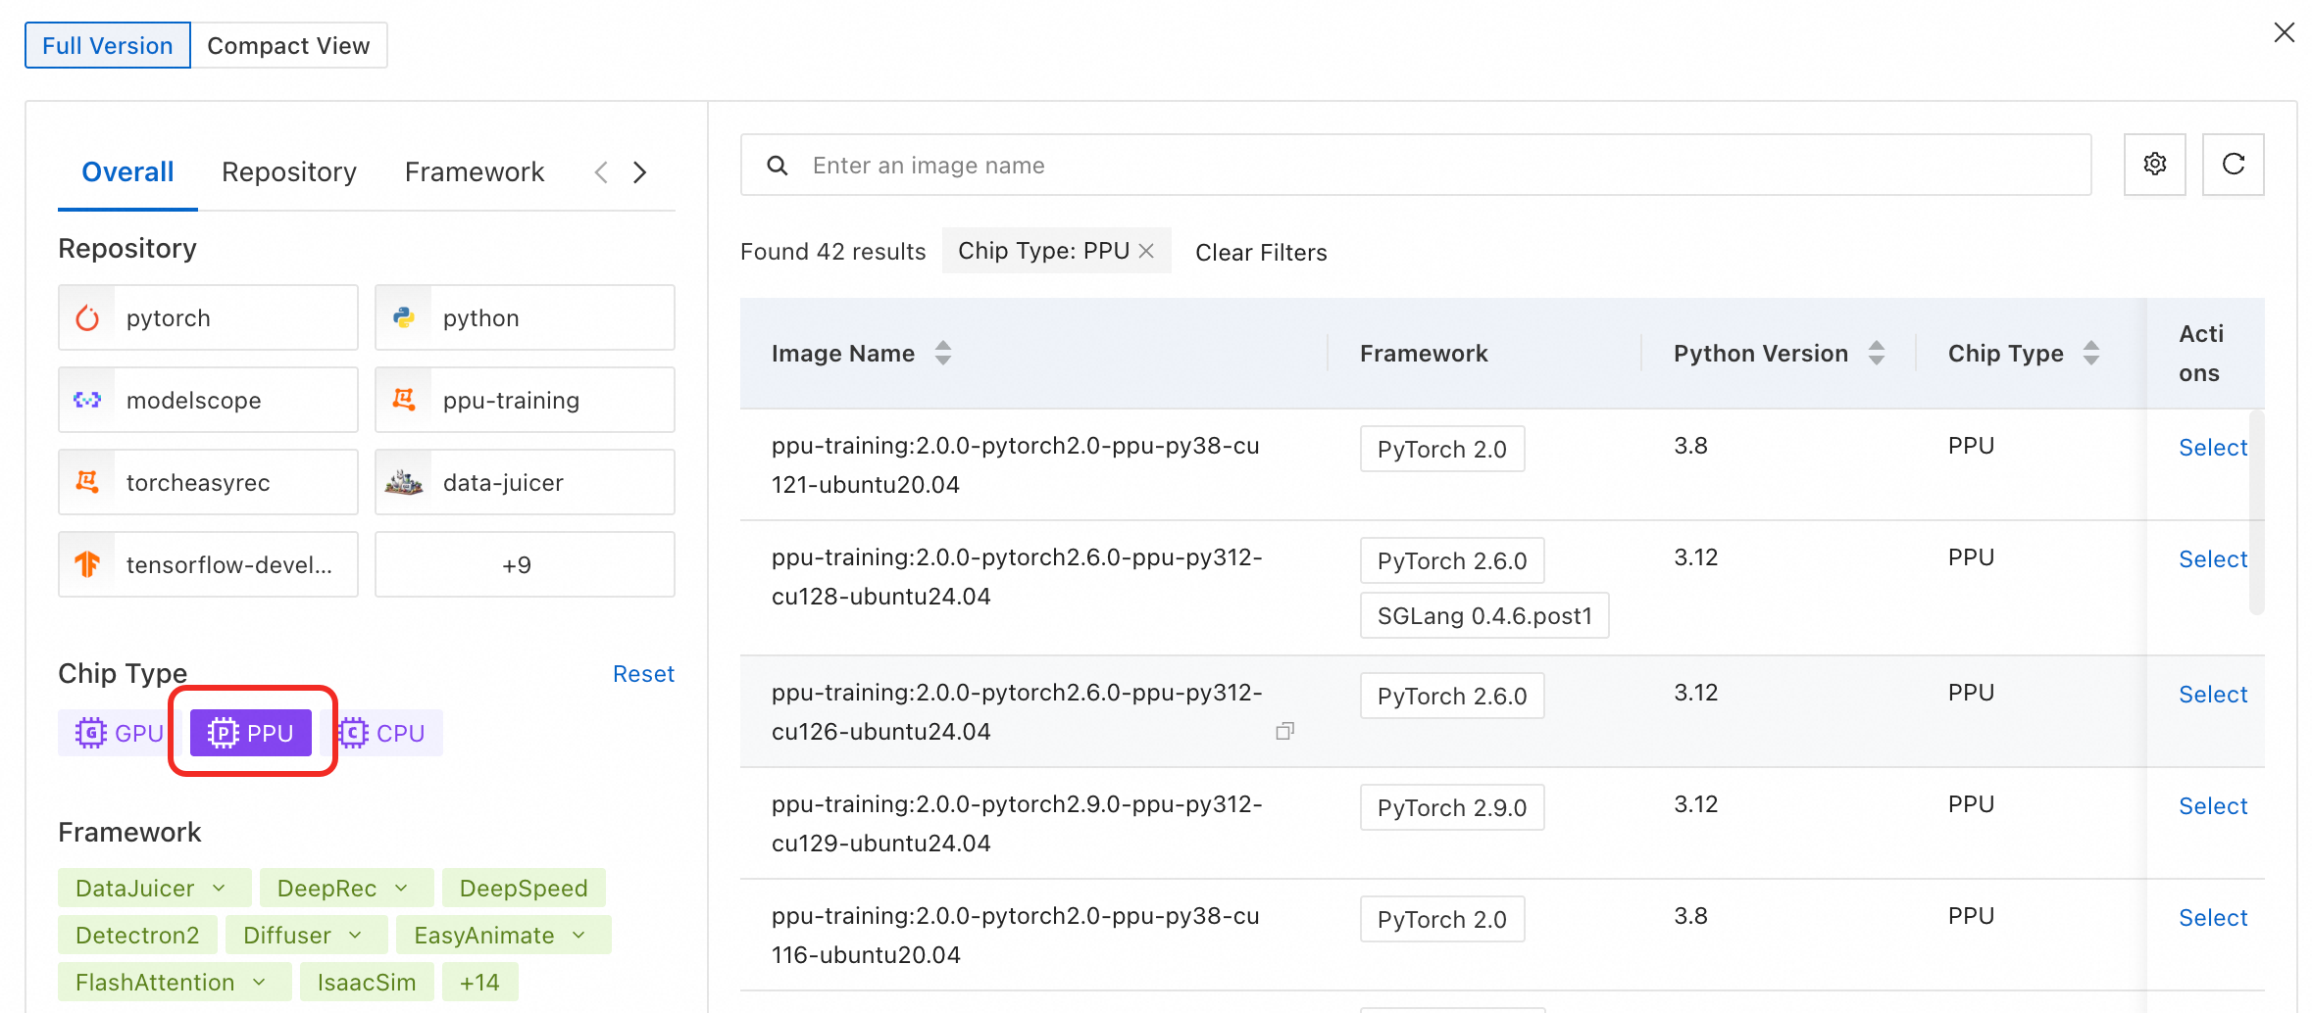Remove the Chip Type: PPU filter tag
This screenshot has height=1013, width=2312.
click(x=1146, y=251)
